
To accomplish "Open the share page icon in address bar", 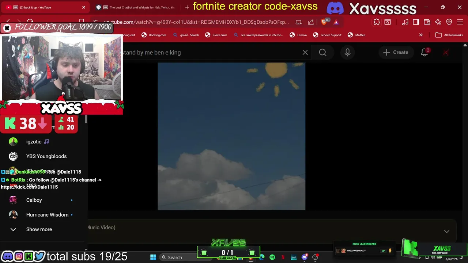I will pyautogui.click(x=311, y=22).
